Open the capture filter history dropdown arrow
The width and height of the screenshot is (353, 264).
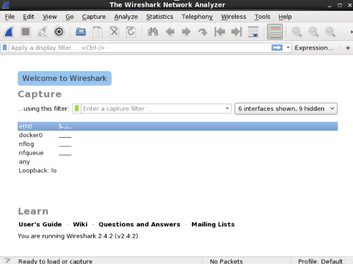227,109
